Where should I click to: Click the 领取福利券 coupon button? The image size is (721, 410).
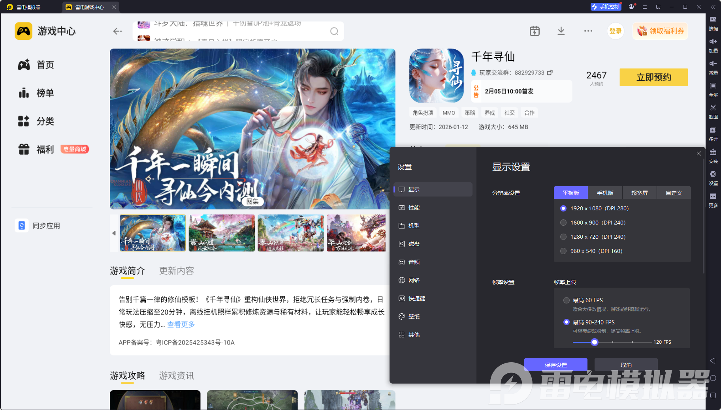tap(660, 31)
